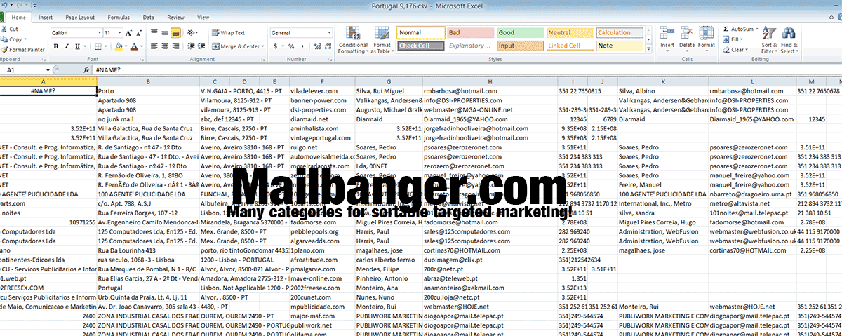Image resolution: width=842 pixels, height=336 pixels.
Task: Click the Cut scissors icon
Action: pyautogui.click(x=4, y=29)
